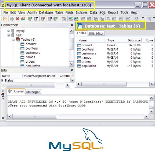Expand the mysql database node
Viewport: 155px width, 155px height.
click(9, 31)
